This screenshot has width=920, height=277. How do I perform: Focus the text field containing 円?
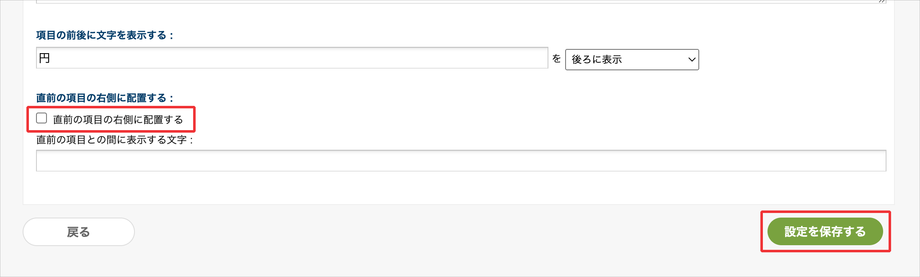coord(292,58)
